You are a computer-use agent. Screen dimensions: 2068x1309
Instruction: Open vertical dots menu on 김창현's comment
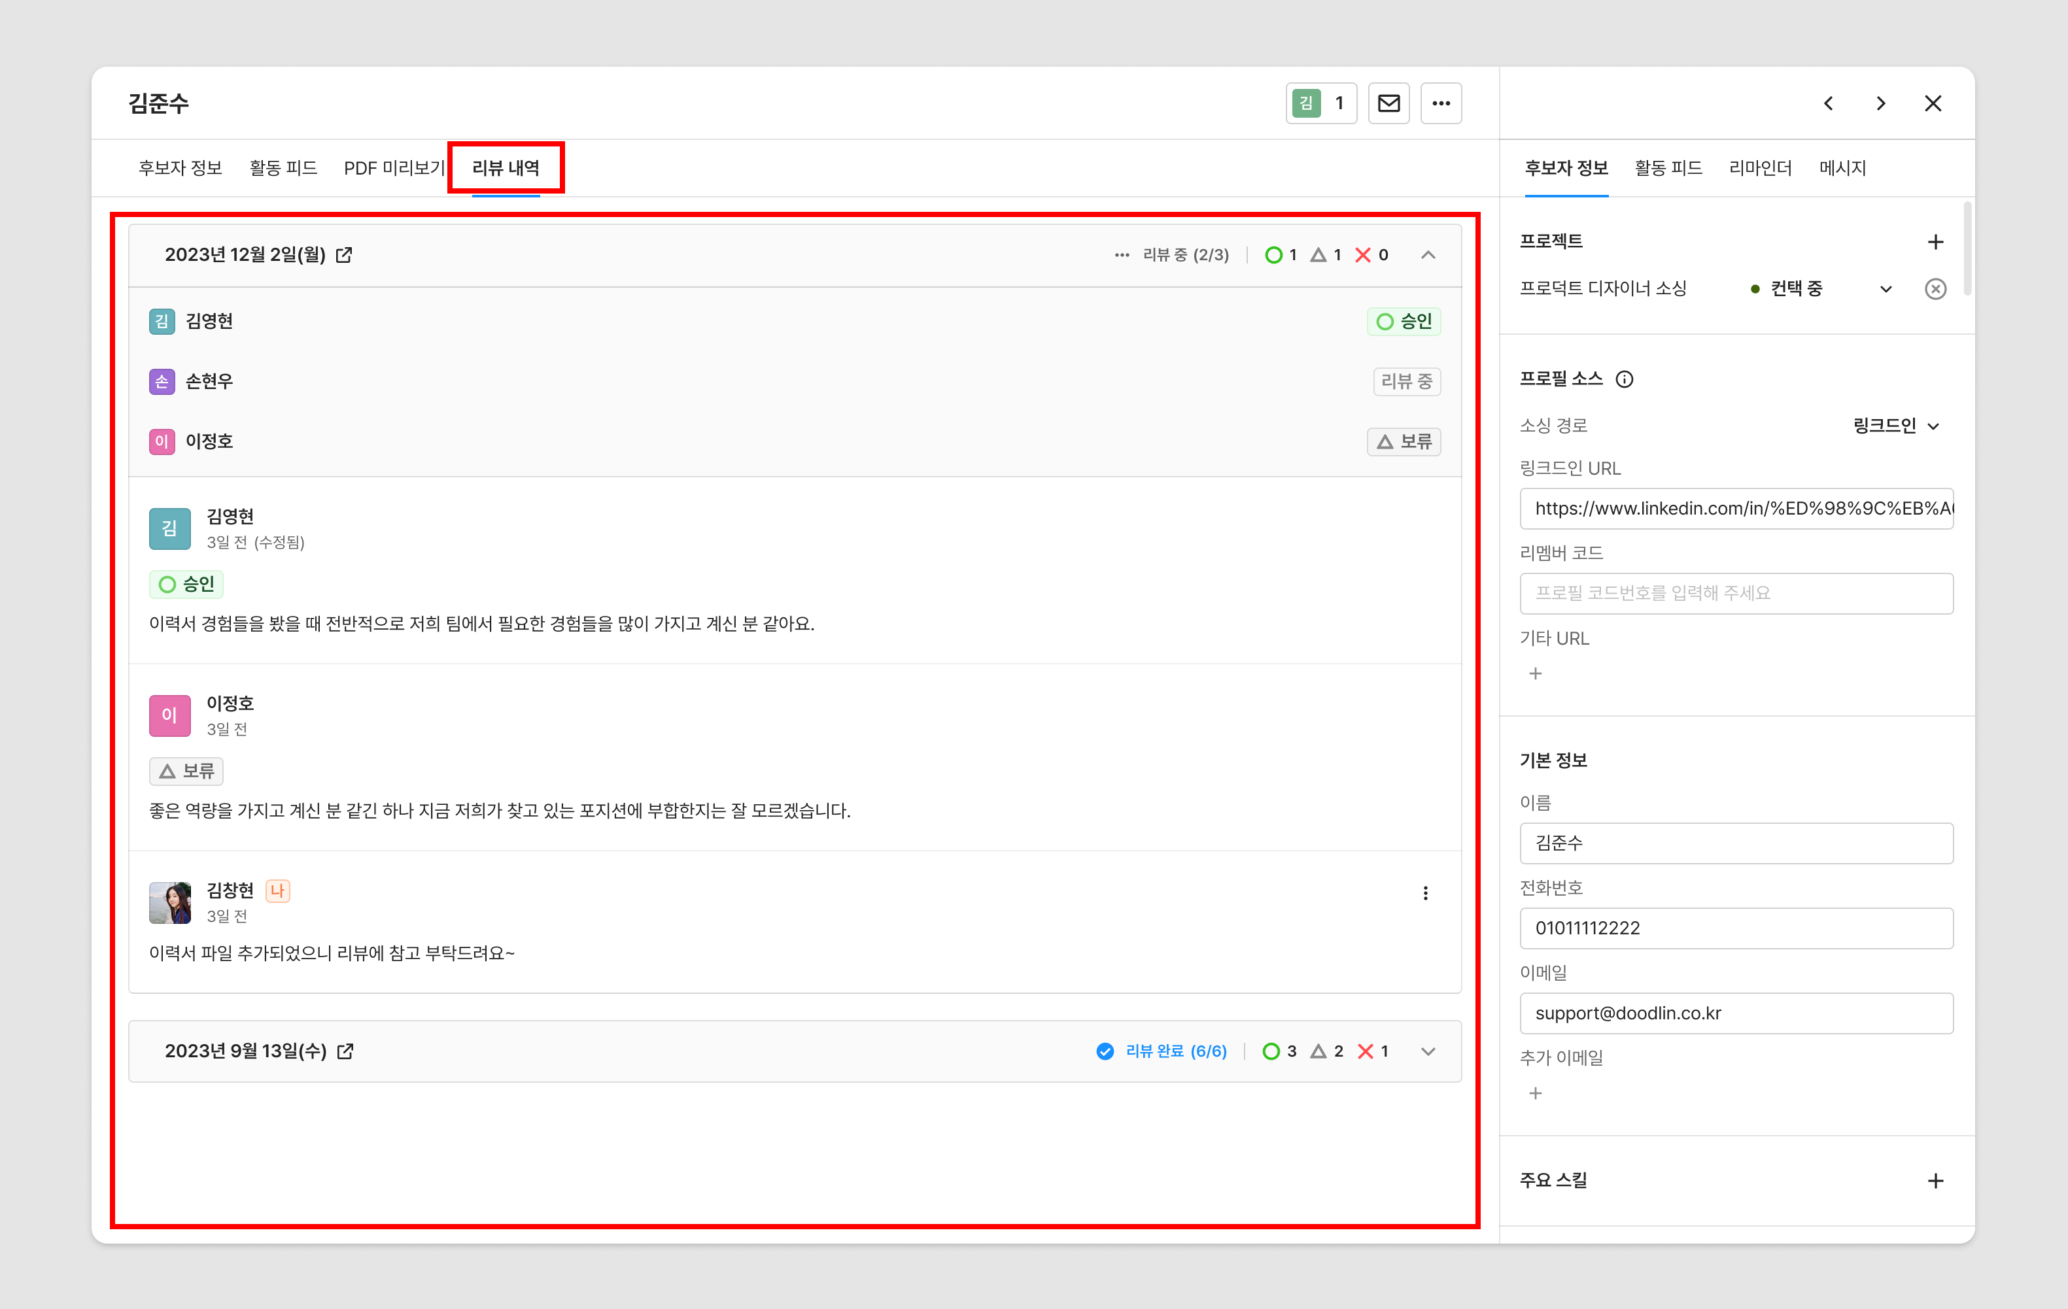pyautogui.click(x=1426, y=894)
